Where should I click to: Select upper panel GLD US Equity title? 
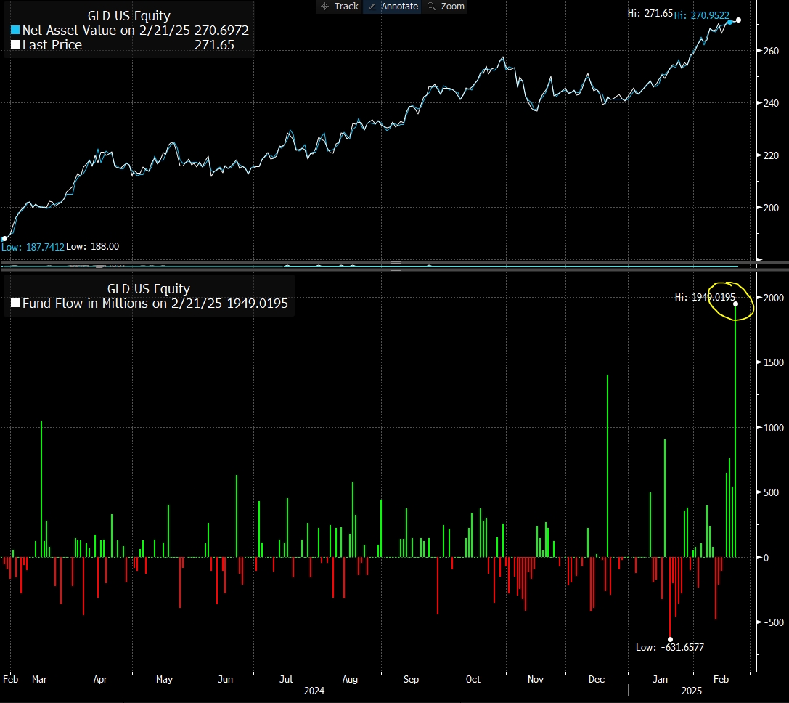(x=128, y=15)
